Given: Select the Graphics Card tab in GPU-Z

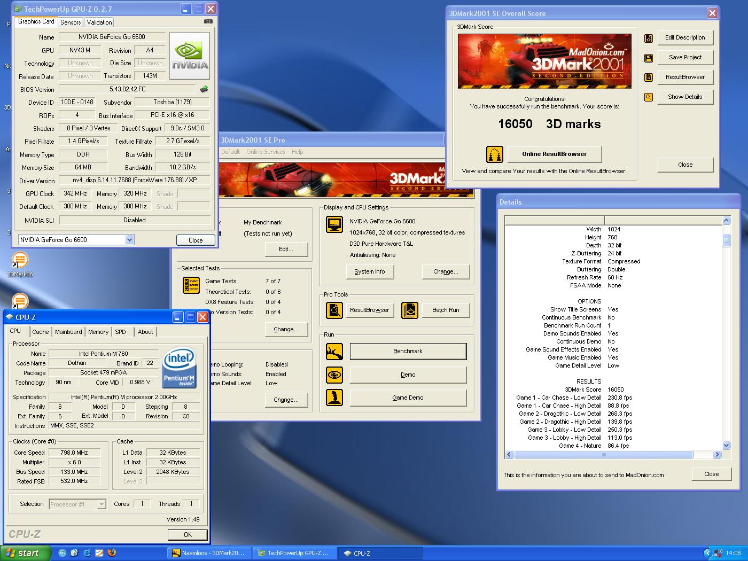Looking at the screenshot, I should 36,21.
